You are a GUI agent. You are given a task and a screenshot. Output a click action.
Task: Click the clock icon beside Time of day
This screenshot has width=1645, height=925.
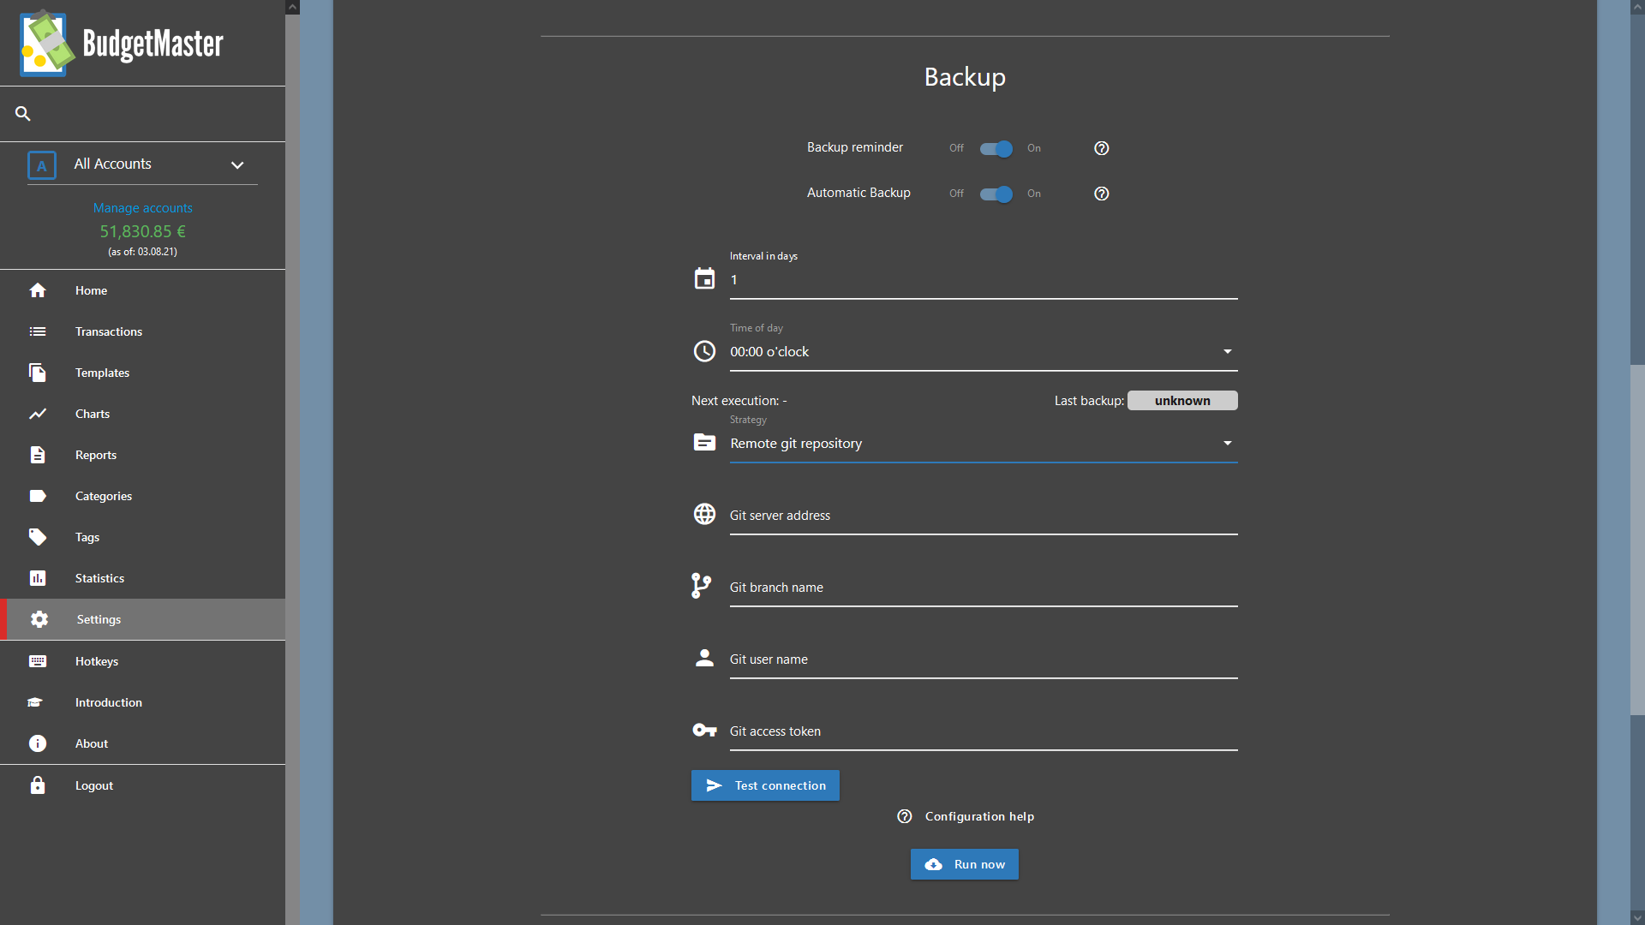click(704, 351)
